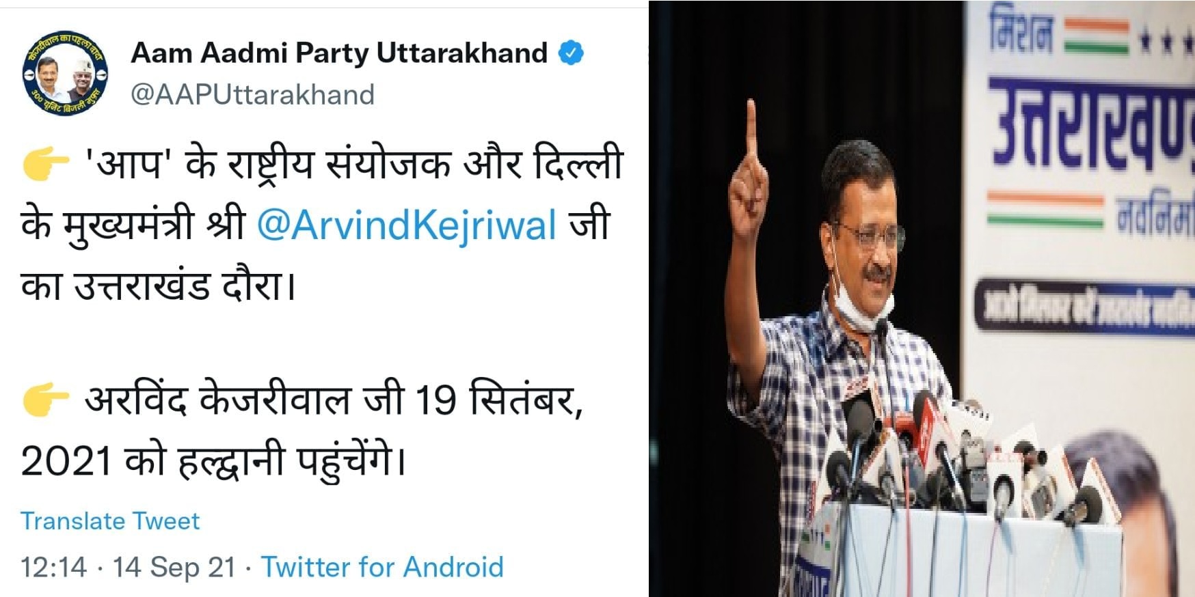
Task: Open the attached photo of the speaker
Action: [x=922, y=298]
